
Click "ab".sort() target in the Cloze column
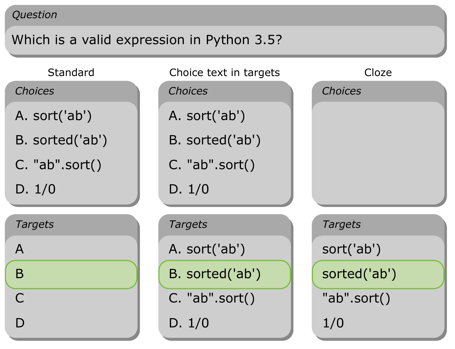[x=356, y=298]
